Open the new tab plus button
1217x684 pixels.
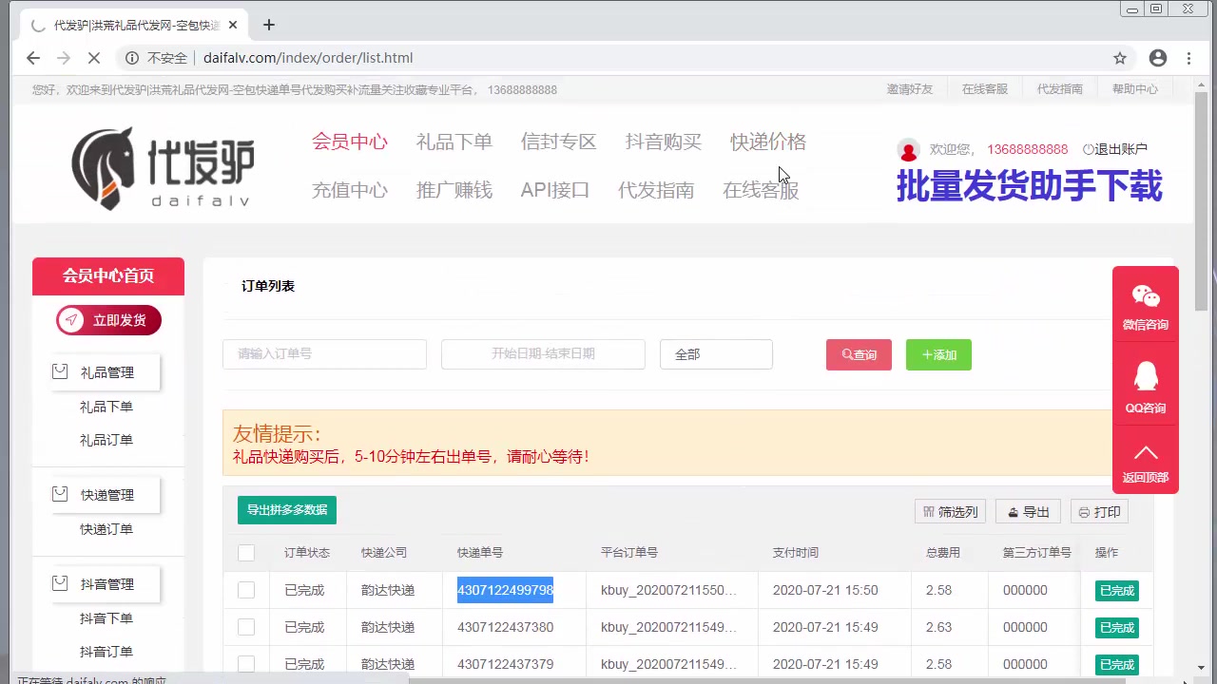coord(269,25)
